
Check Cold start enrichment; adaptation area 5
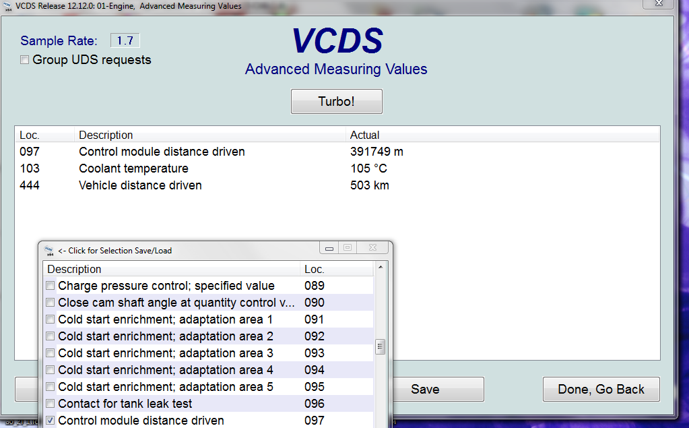tap(50, 387)
